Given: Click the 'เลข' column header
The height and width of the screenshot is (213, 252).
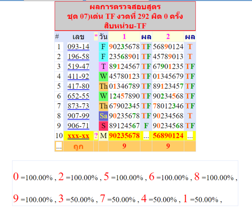Looking at the screenshot, I should 78,36.
